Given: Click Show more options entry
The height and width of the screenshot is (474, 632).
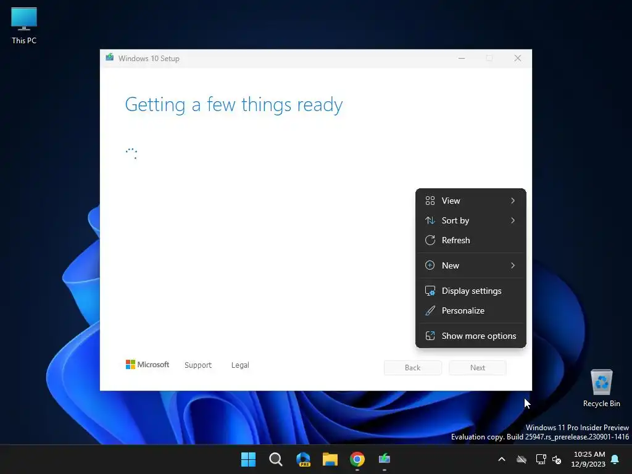Looking at the screenshot, I should pyautogui.click(x=471, y=336).
